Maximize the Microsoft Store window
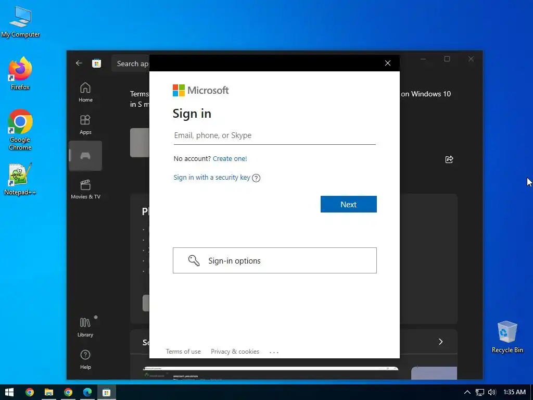533x400 pixels. point(447,59)
